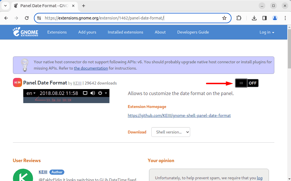This screenshot has width=291, height=181.
Task: Open the tab search dropdown
Action: click(5, 6)
